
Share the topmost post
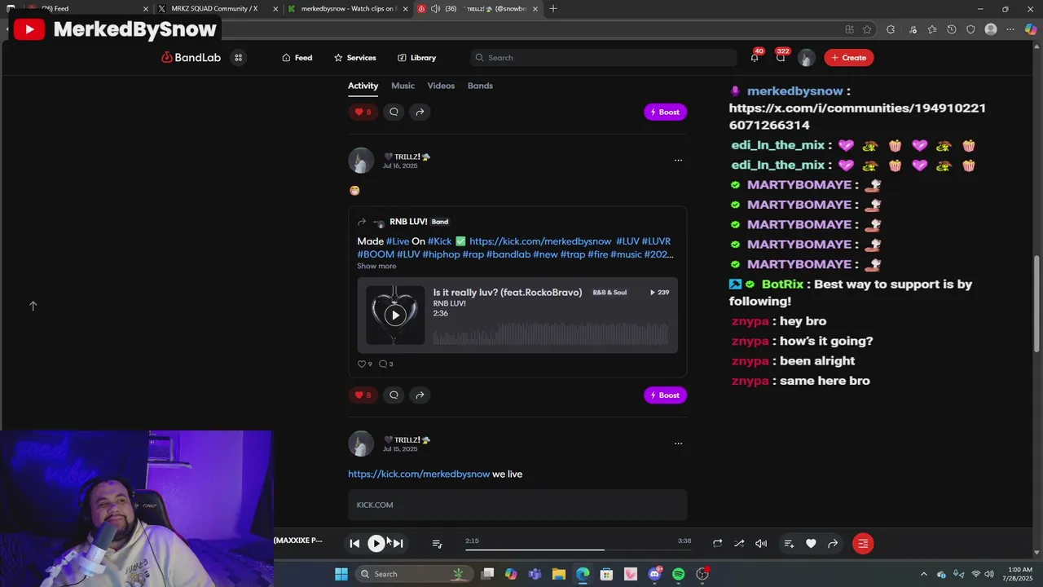point(420,112)
